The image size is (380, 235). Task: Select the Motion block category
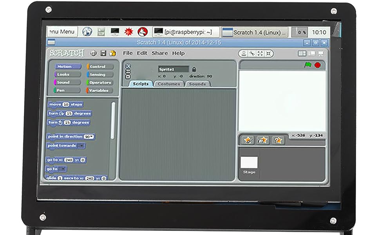[x=67, y=66]
